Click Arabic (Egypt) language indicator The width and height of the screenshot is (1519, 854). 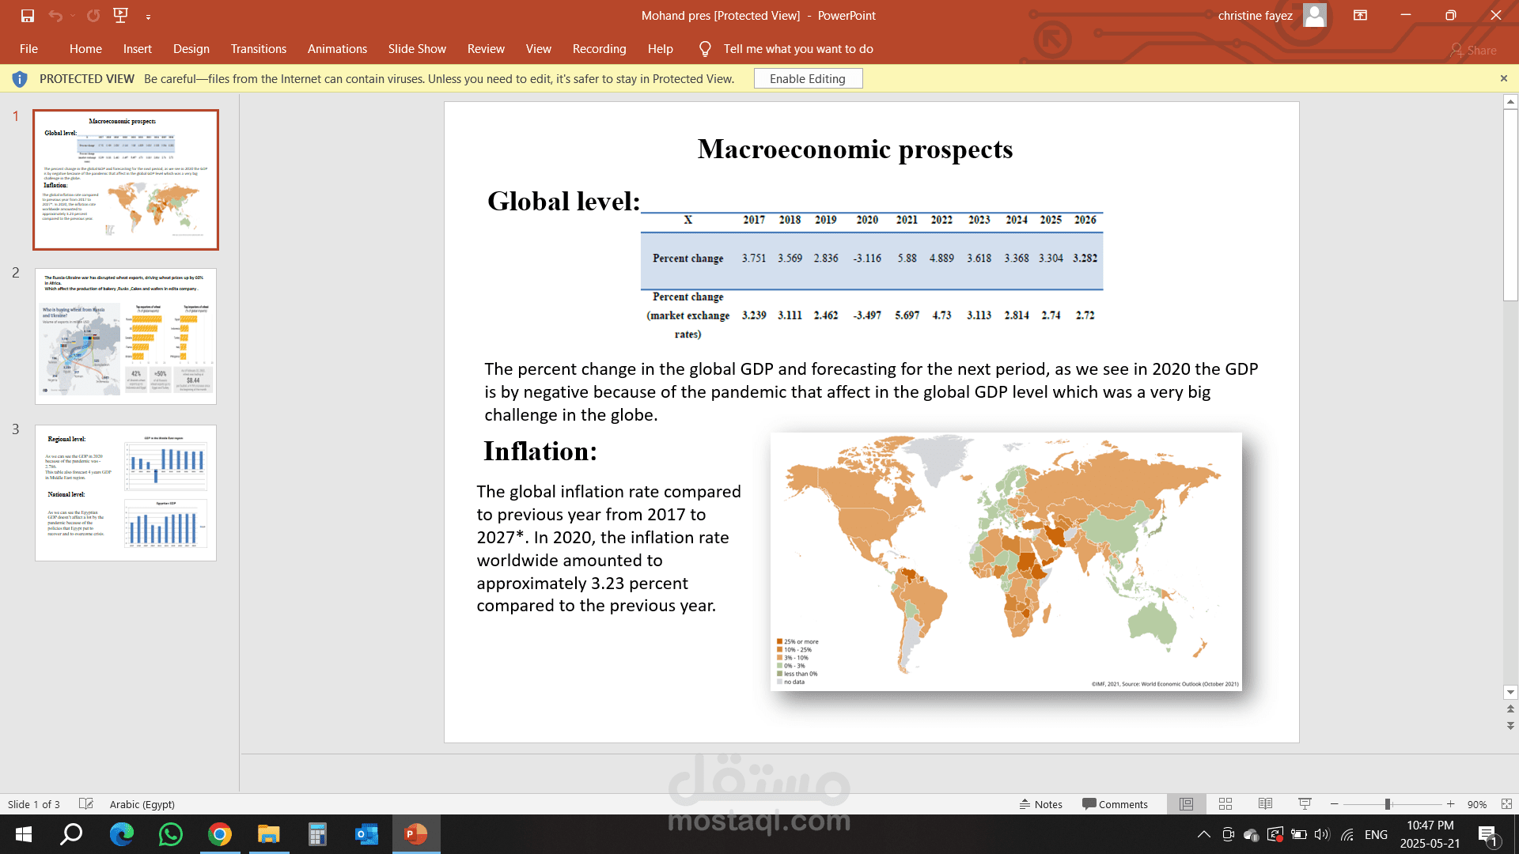point(142,804)
